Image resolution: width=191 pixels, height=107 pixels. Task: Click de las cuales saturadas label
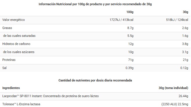click(19, 36)
